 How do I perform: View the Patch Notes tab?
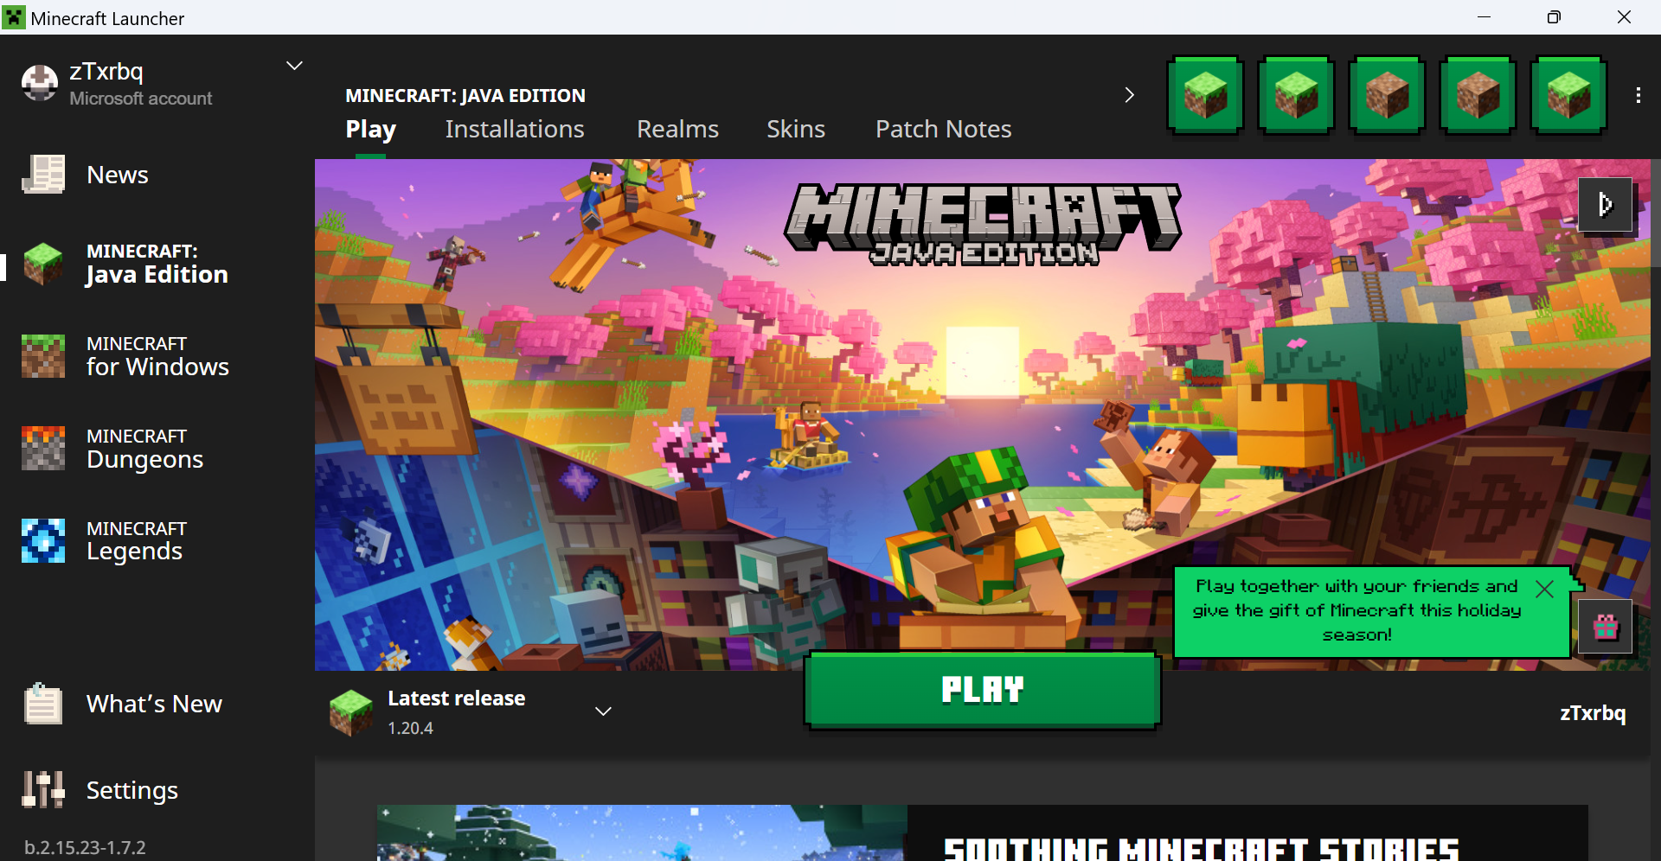(x=943, y=130)
